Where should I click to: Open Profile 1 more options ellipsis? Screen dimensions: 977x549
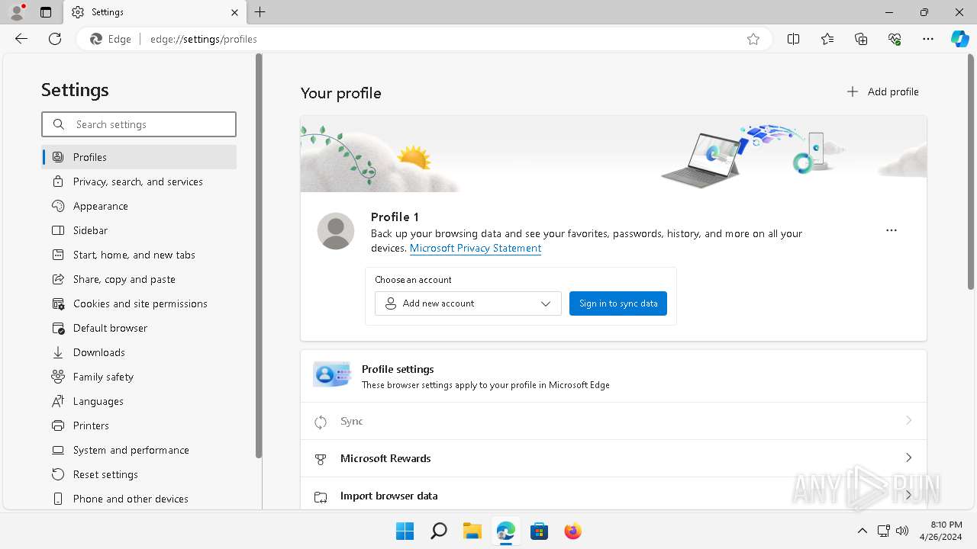click(892, 230)
